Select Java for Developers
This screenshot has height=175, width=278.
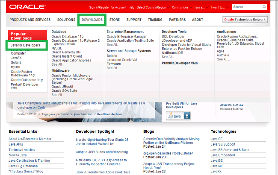(x=25, y=45)
